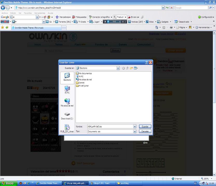Choose Disco local (C:) in sidebar
216x186 pixels.
[67, 115]
